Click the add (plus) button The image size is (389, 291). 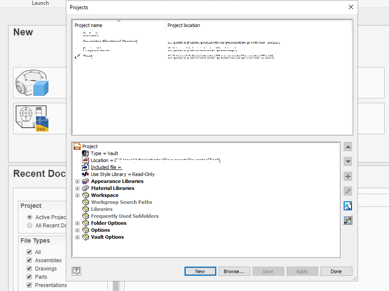(x=348, y=176)
